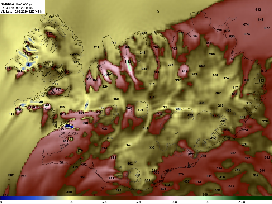Click the map value '1204'
Image resolution: width=272 pixels, height=204 pixels.
(18, 109)
